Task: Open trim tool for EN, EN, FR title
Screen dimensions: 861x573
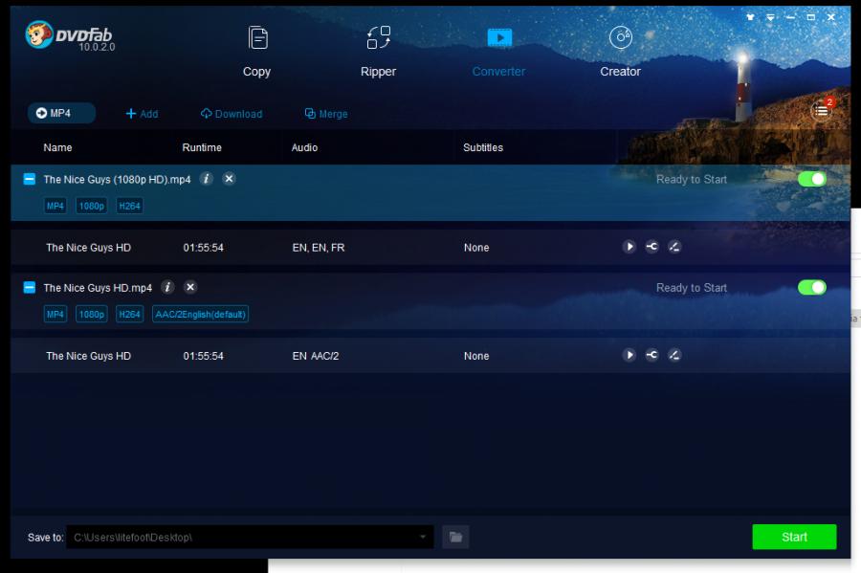Action: click(x=651, y=247)
